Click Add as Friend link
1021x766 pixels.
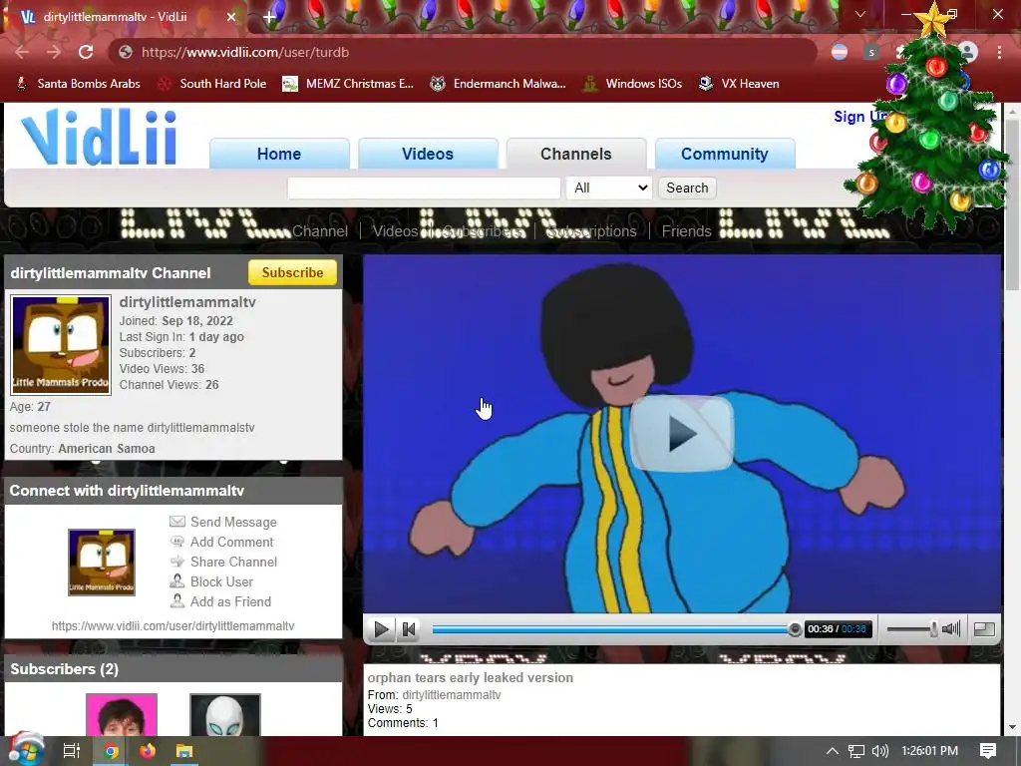[x=220, y=601]
